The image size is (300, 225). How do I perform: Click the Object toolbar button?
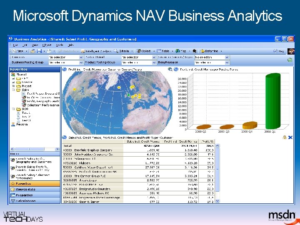[x=144, y=51]
